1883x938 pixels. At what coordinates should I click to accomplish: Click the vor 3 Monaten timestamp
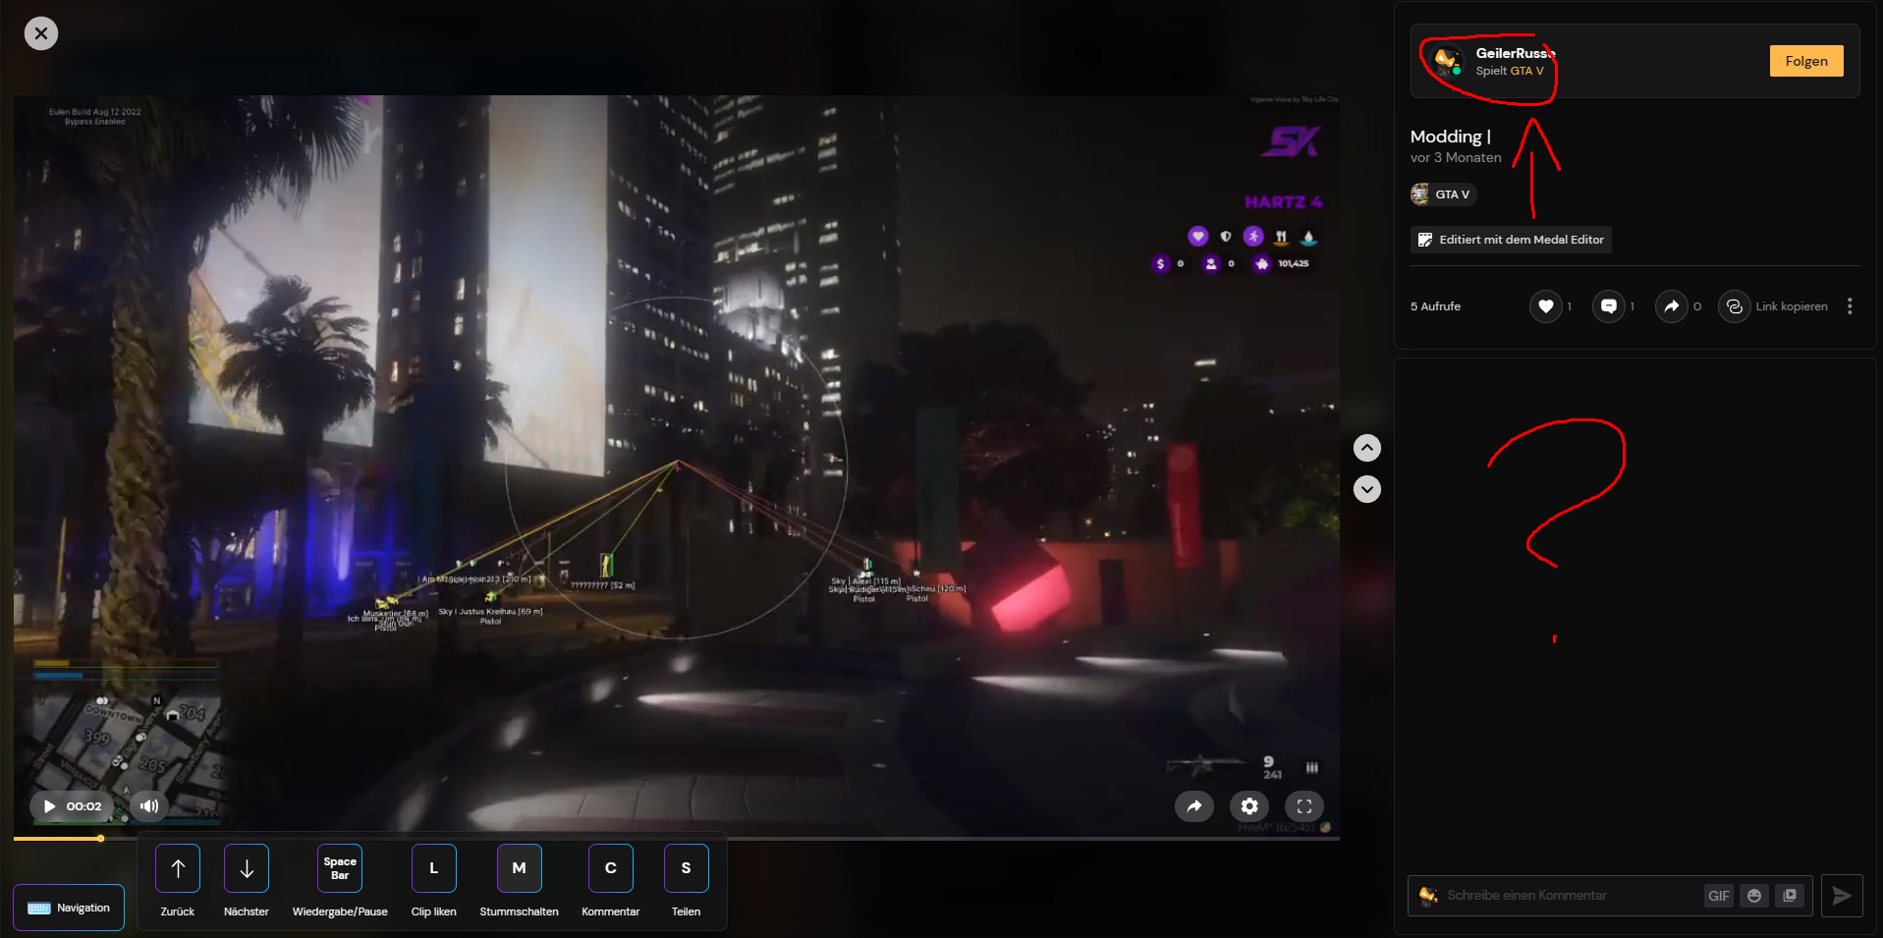[1456, 157]
